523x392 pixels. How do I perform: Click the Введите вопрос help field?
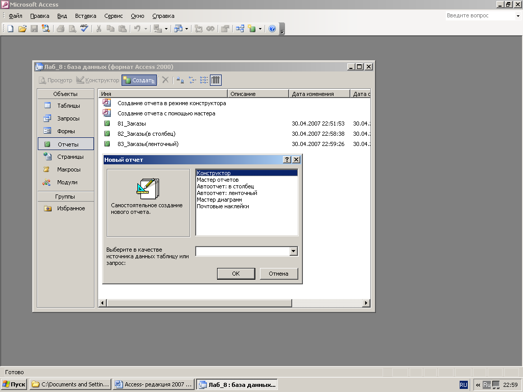(481, 15)
